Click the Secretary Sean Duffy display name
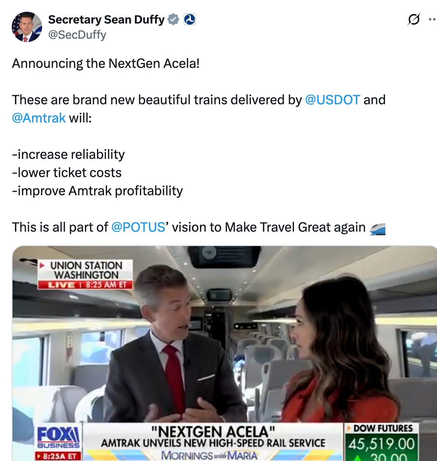This screenshot has height=461, width=437. [x=106, y=19]
